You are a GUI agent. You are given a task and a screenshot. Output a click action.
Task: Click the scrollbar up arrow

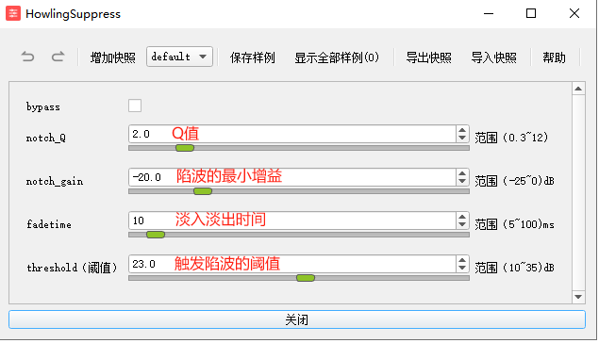(x=578, y=89)
